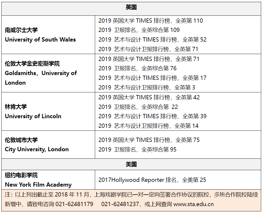263x213 pixels.
Task: Click the 美国 section header
Action: tap(131, 164)
